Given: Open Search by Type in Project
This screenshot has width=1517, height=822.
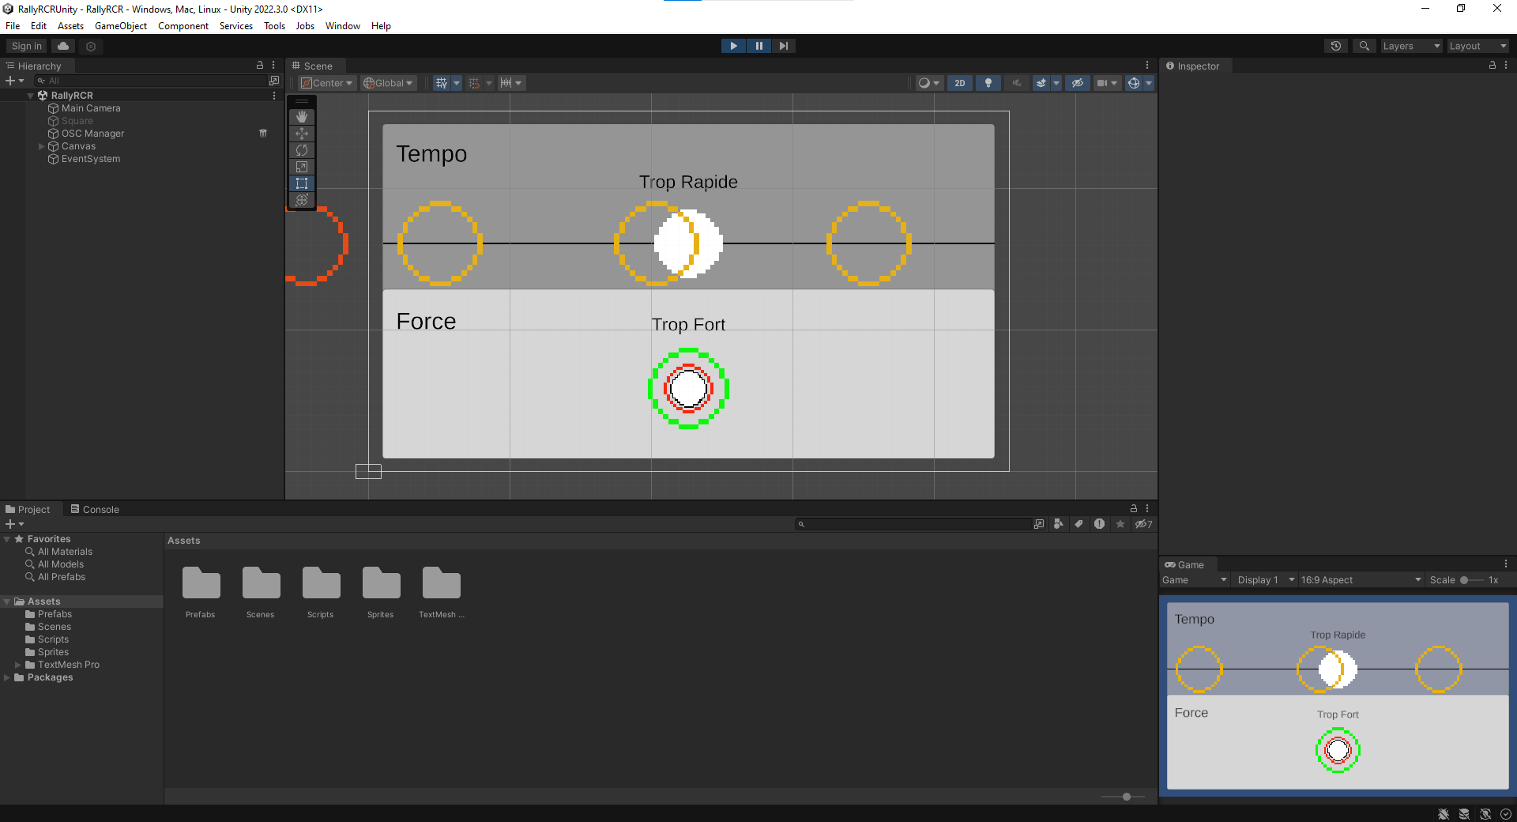Looking at the screenshot, I should [x=1059, y=524].
